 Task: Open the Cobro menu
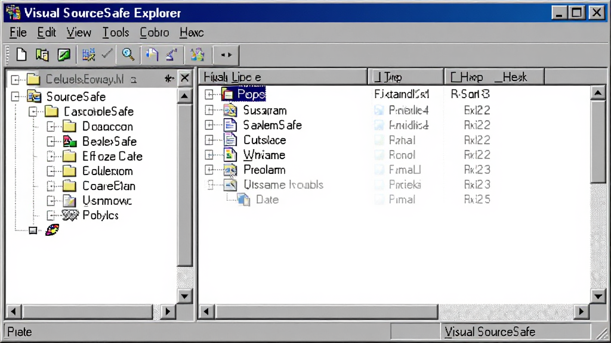155,33
